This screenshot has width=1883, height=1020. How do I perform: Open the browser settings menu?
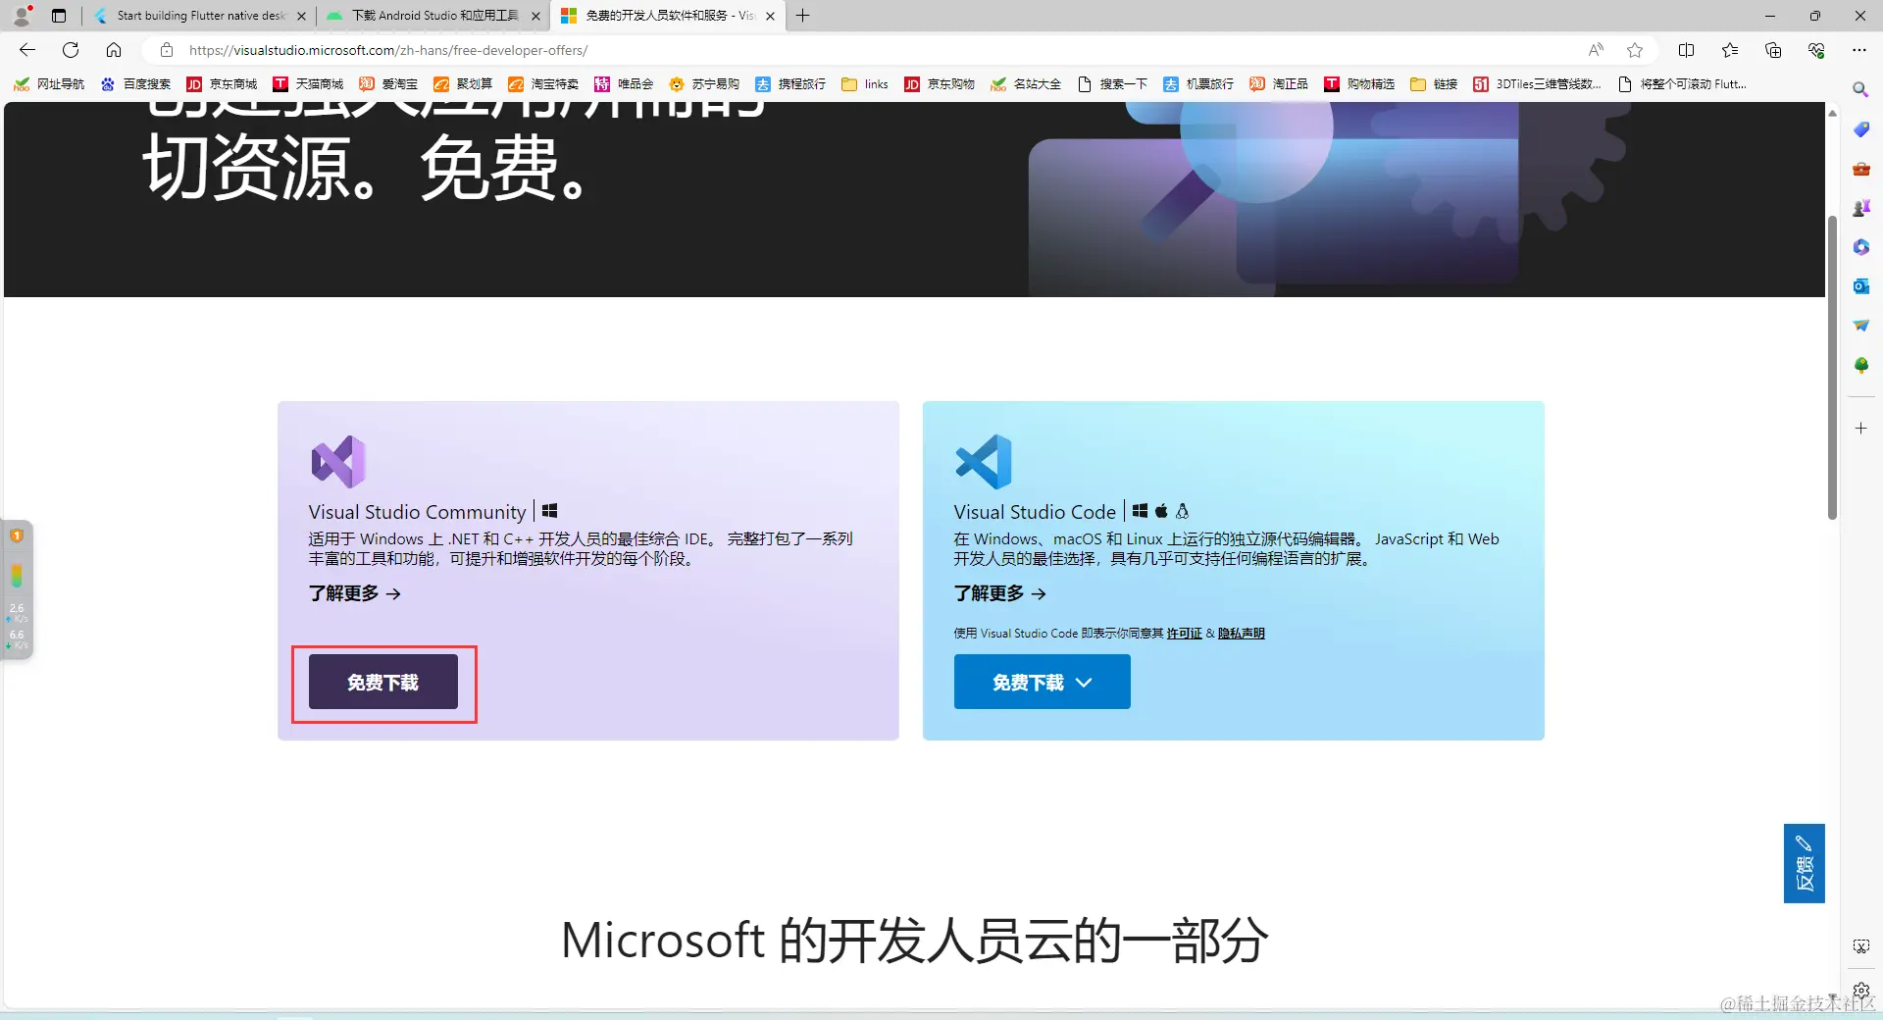[x=1860, y=50]
